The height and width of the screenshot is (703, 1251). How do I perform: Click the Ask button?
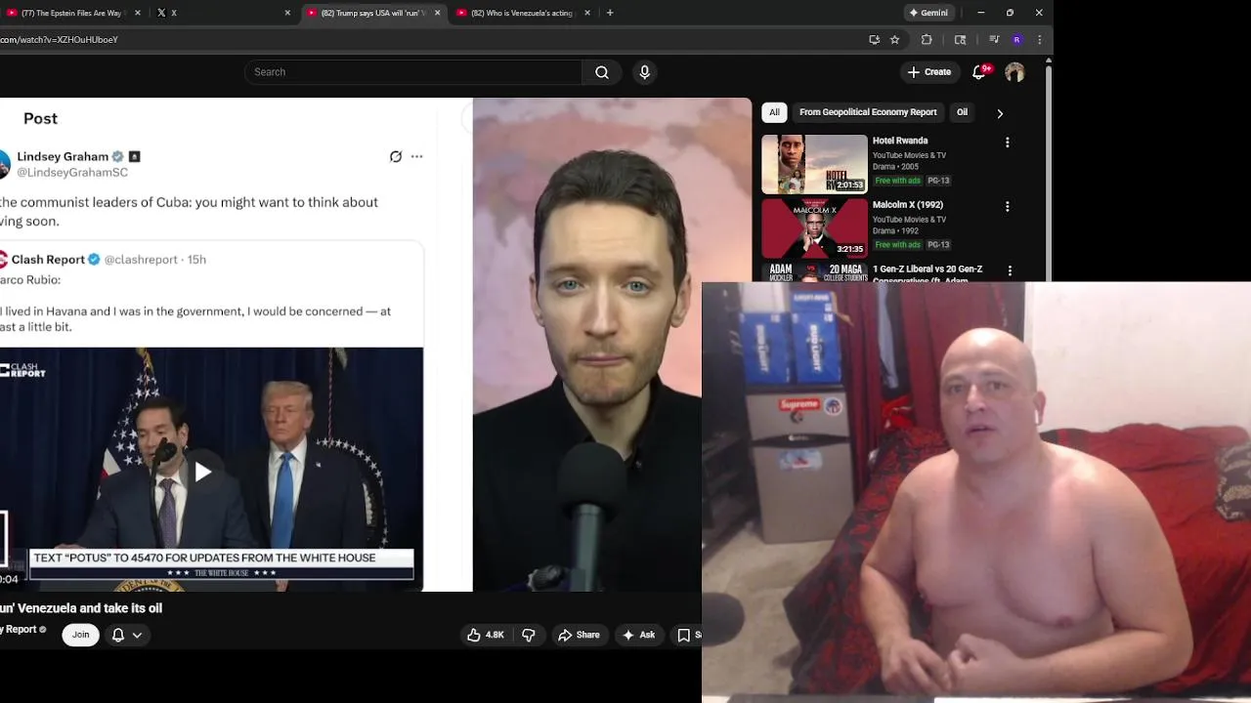[638, 635]
